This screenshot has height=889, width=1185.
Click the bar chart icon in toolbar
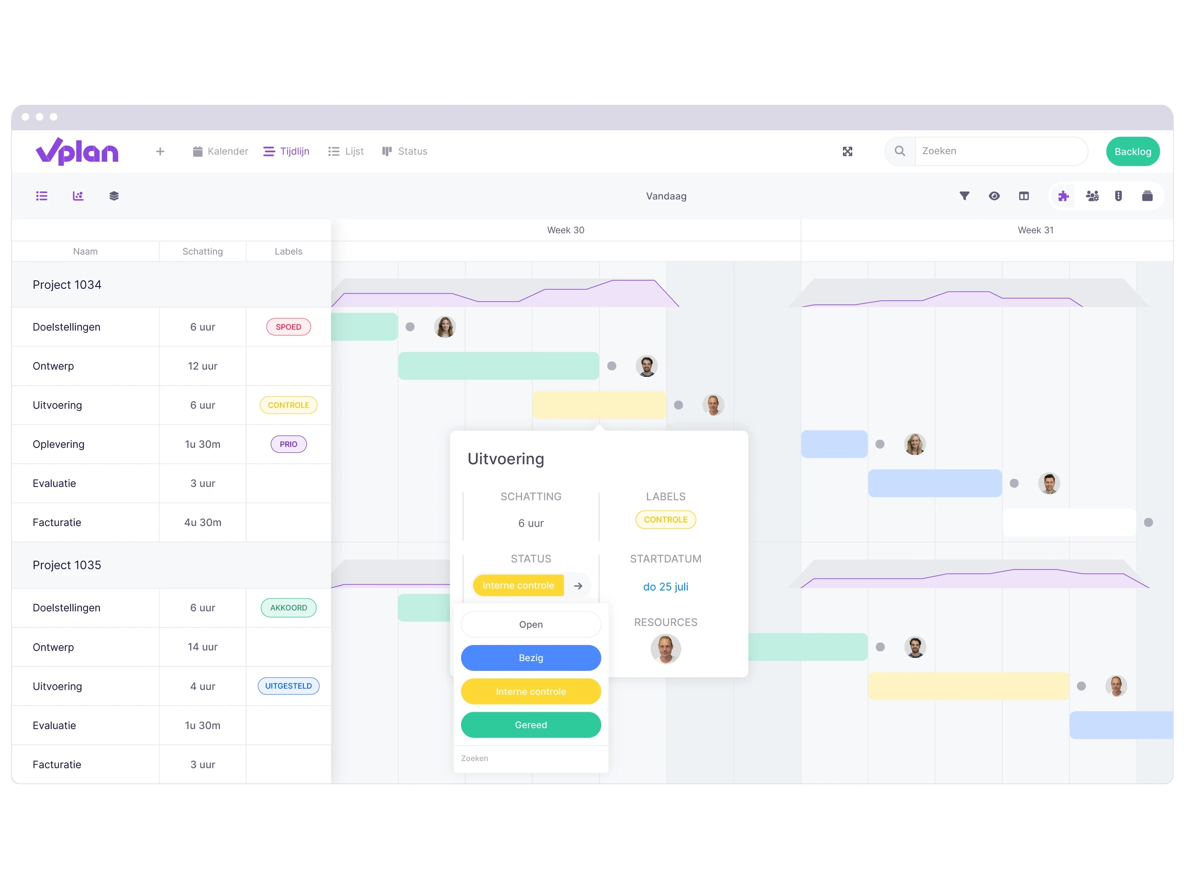77,196
